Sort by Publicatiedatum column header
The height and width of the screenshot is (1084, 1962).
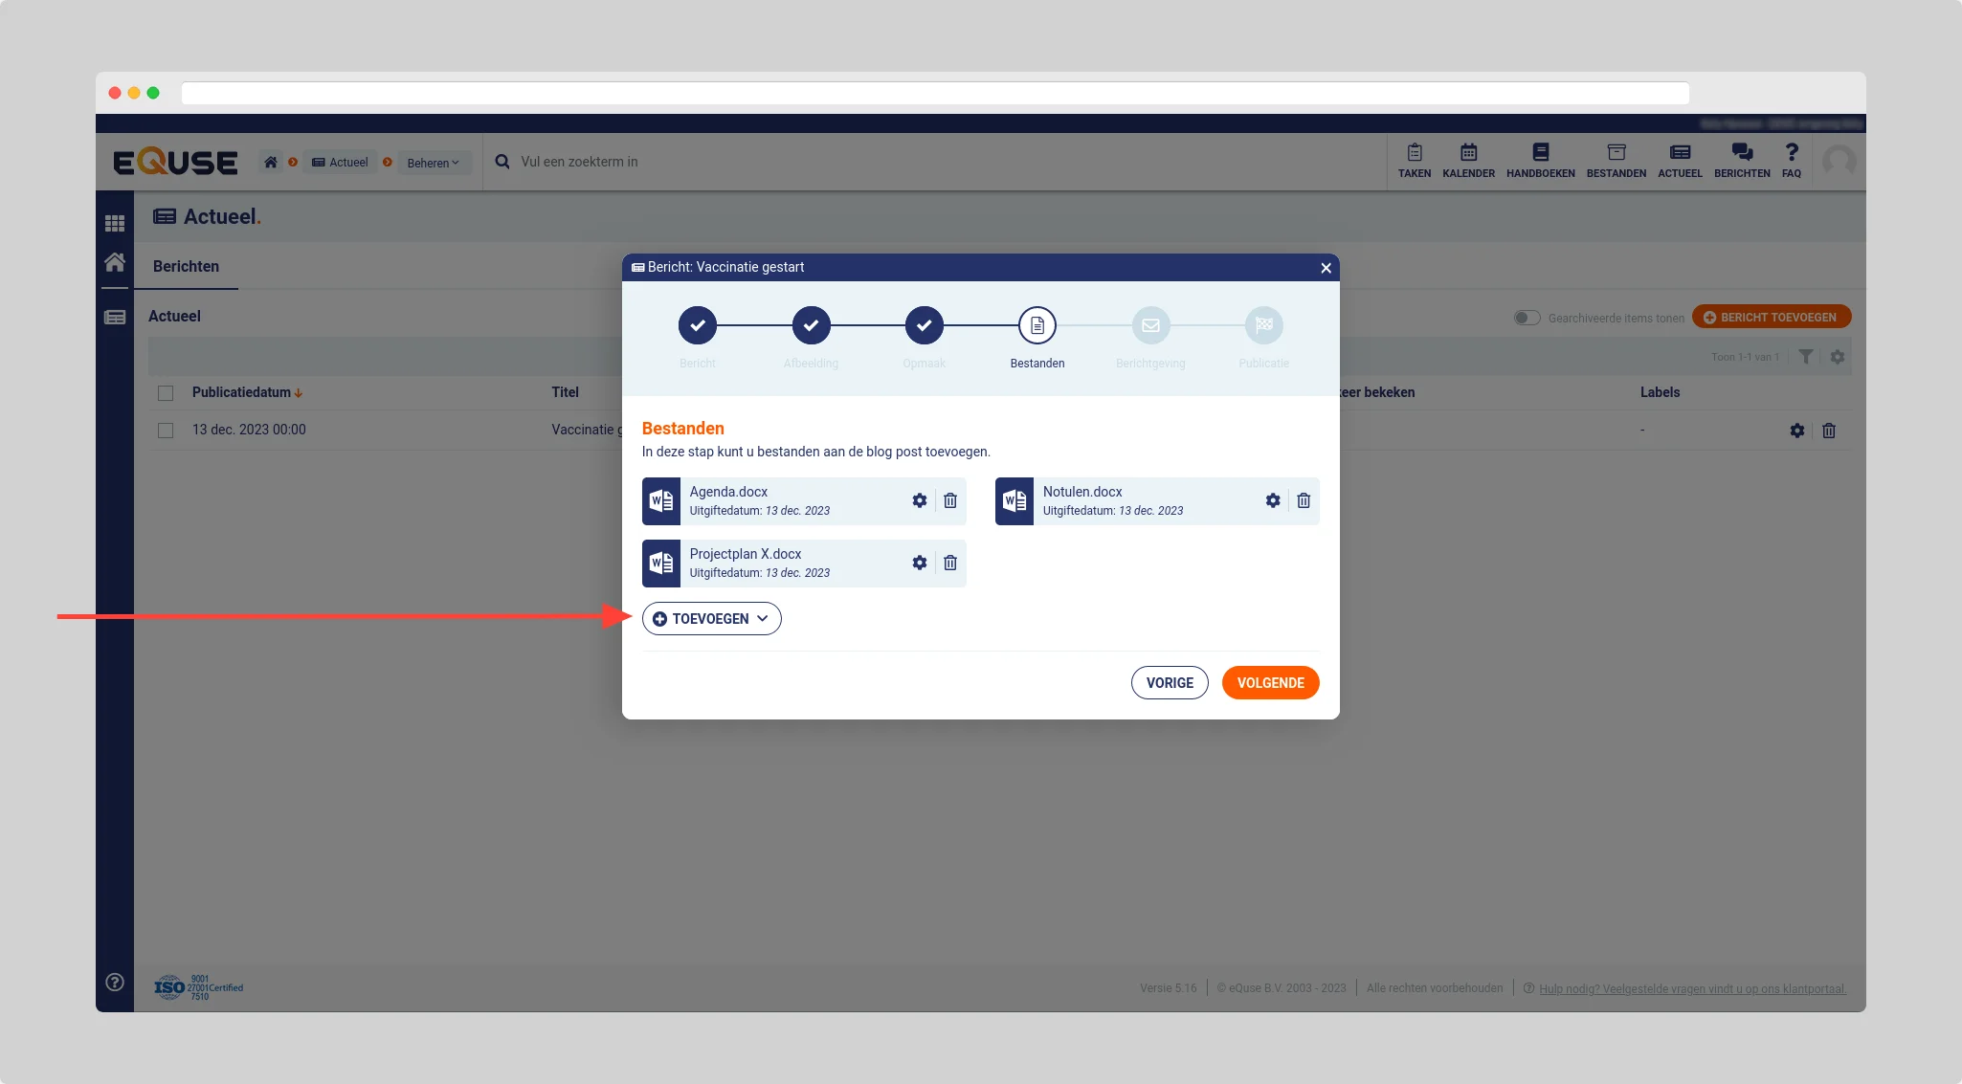[241, 392]
